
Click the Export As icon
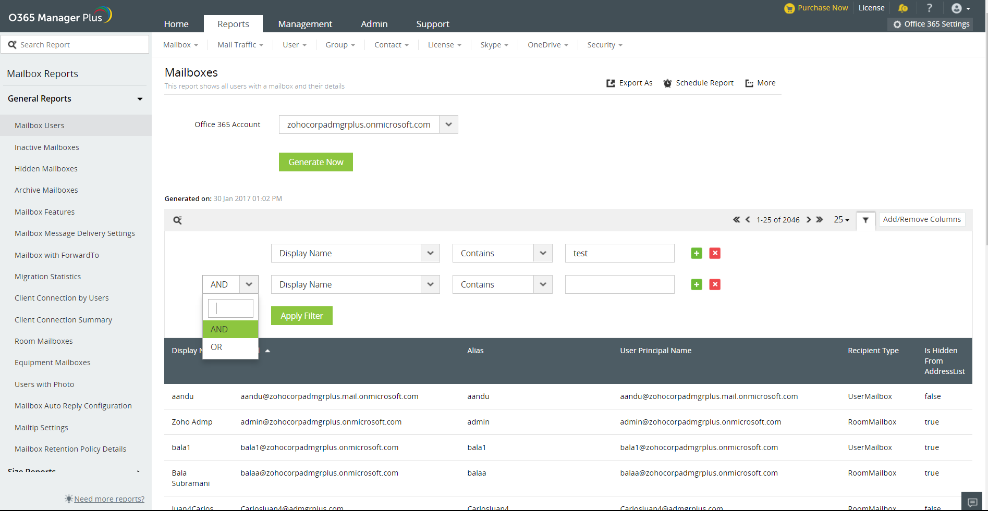tap(611, 83)
